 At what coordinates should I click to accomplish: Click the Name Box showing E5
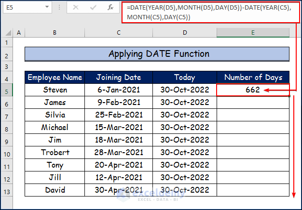27,8
